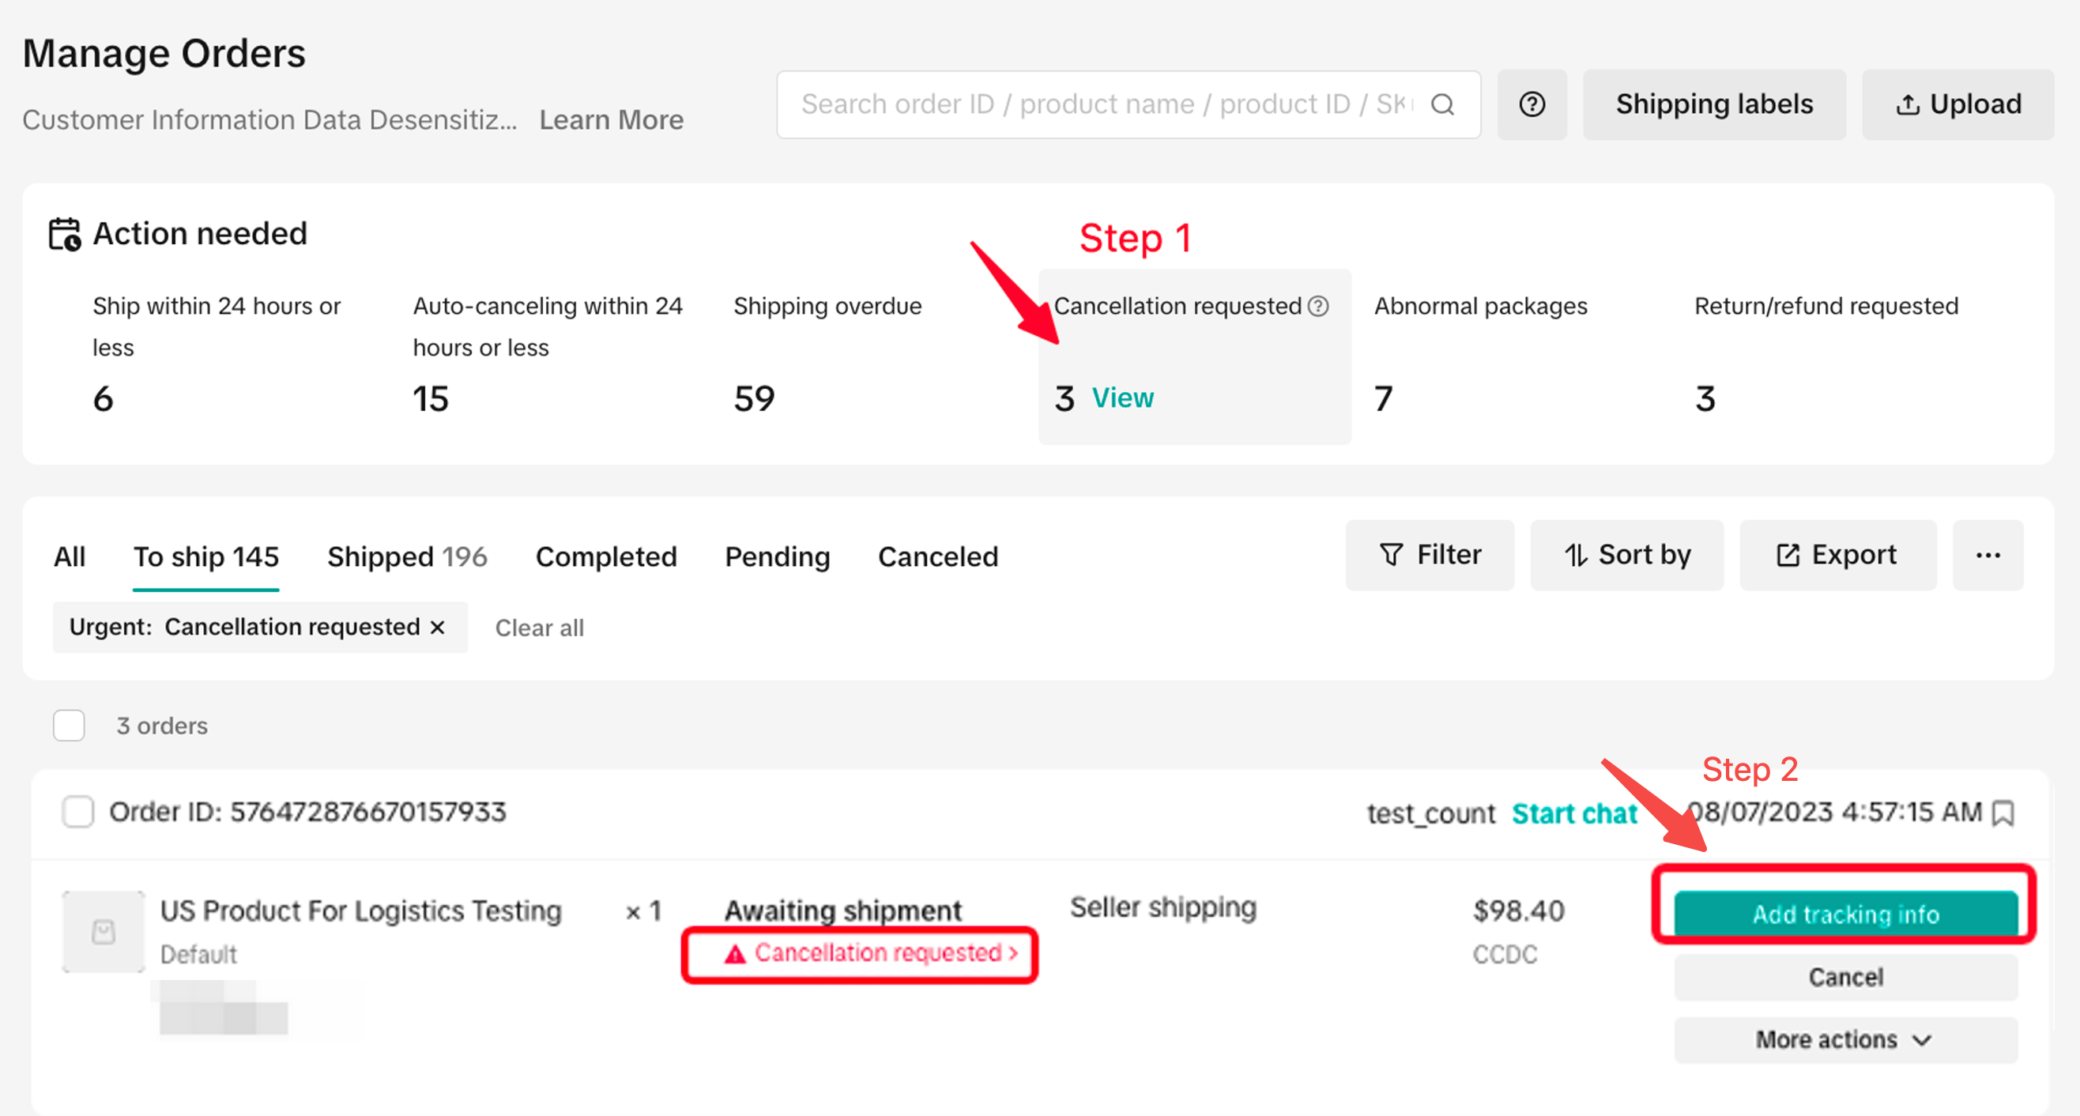Screen dimensions: 2080x1116
Task: Expand red Cancellation requested status link
Action: tap(870, 954)
